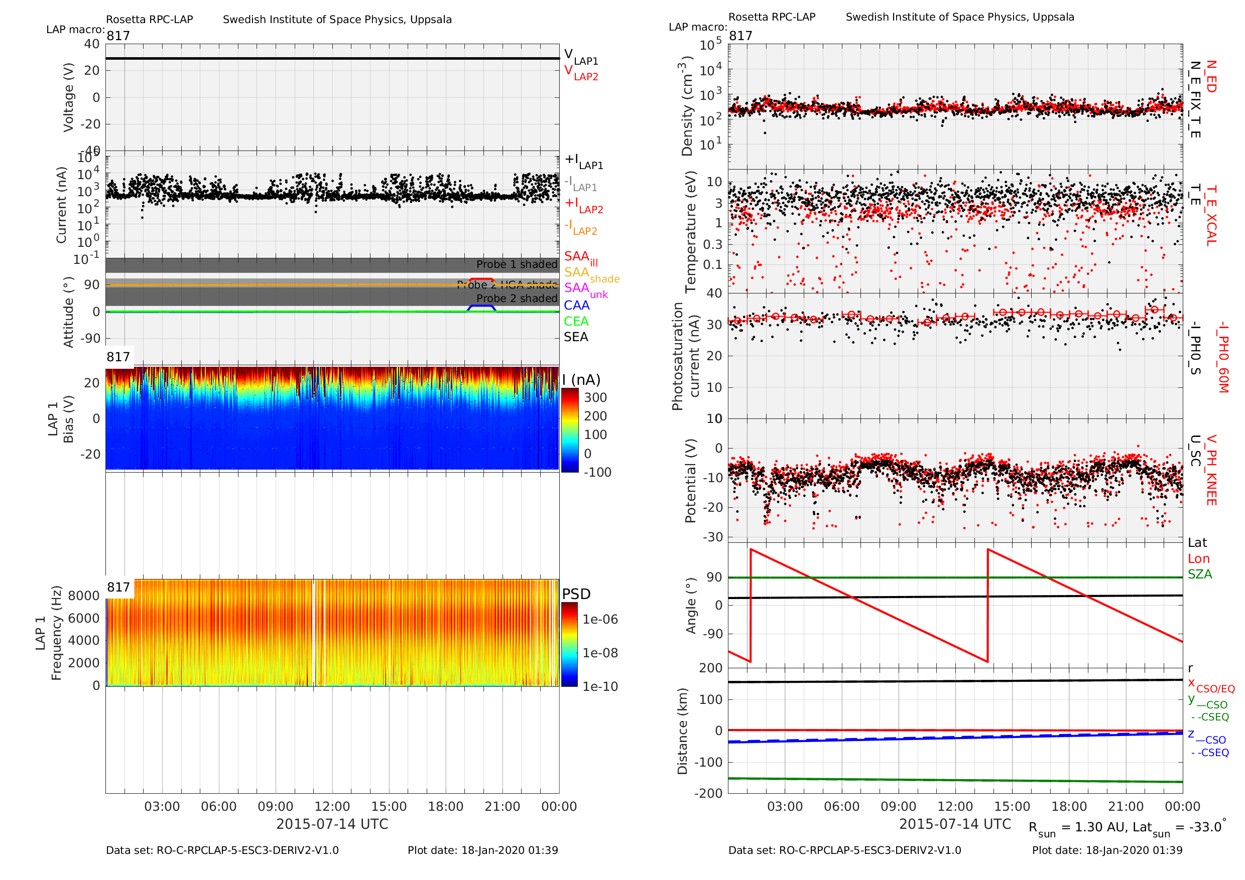Screen dimensions: 1245x880
Task: Select the red +I_LAP2 legend entry
Action: 584,205
